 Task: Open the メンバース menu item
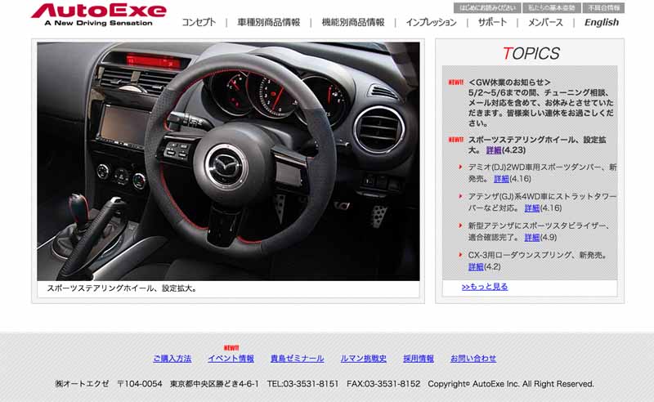tap(545, 22)
